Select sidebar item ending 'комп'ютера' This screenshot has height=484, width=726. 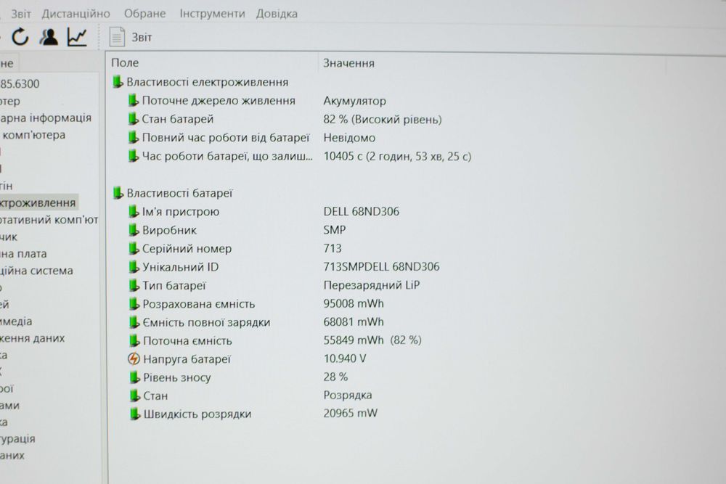33,135
